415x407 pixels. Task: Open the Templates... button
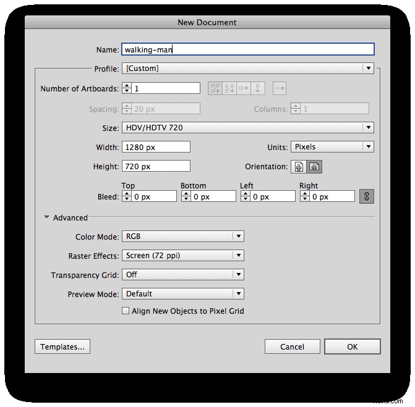[62, 346]
